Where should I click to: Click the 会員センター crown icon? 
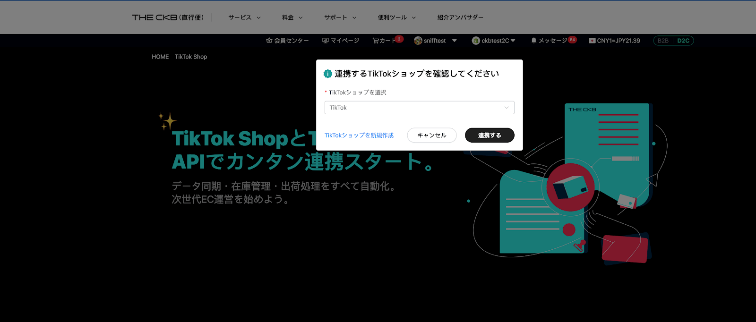269,41
